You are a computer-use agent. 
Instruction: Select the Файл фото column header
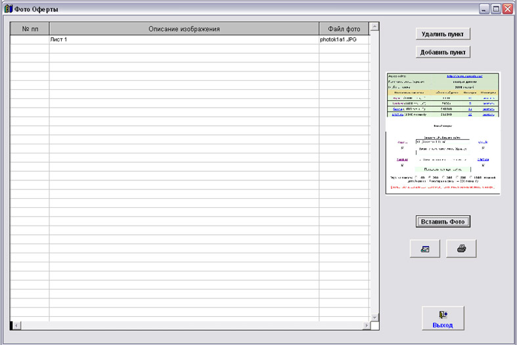pos(344,29)
